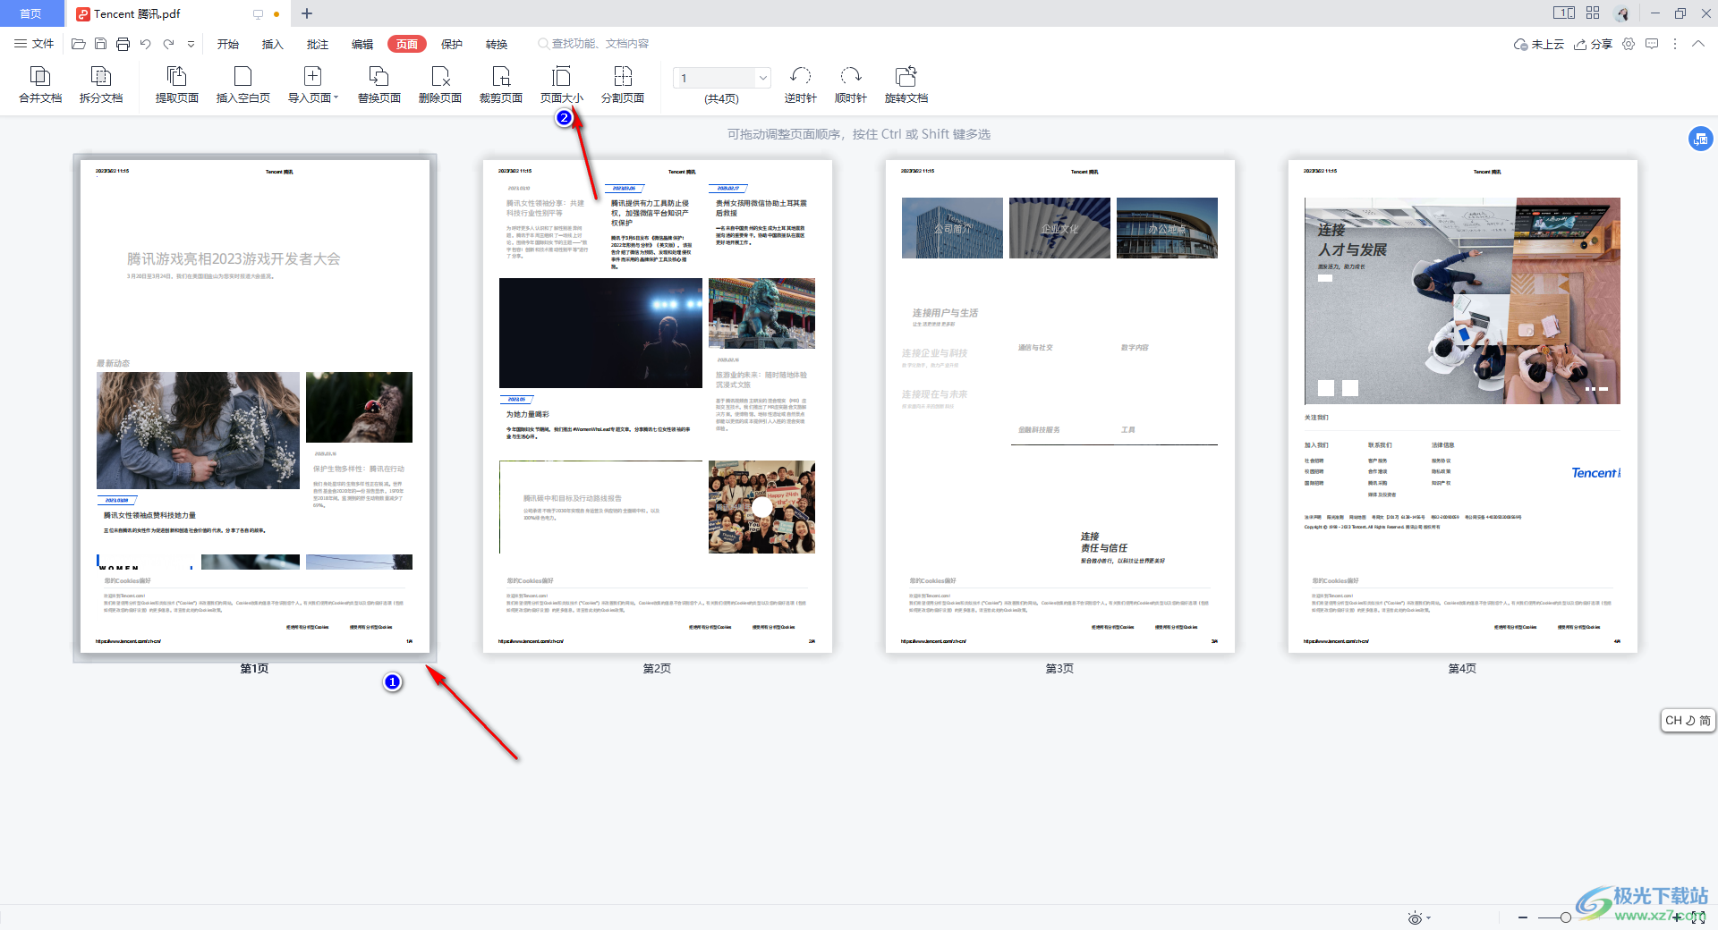Viewport: 1718px width, 930px height.
Task: Collapse the ribbon with the chevron up
Action: (x=1697, y=44)
